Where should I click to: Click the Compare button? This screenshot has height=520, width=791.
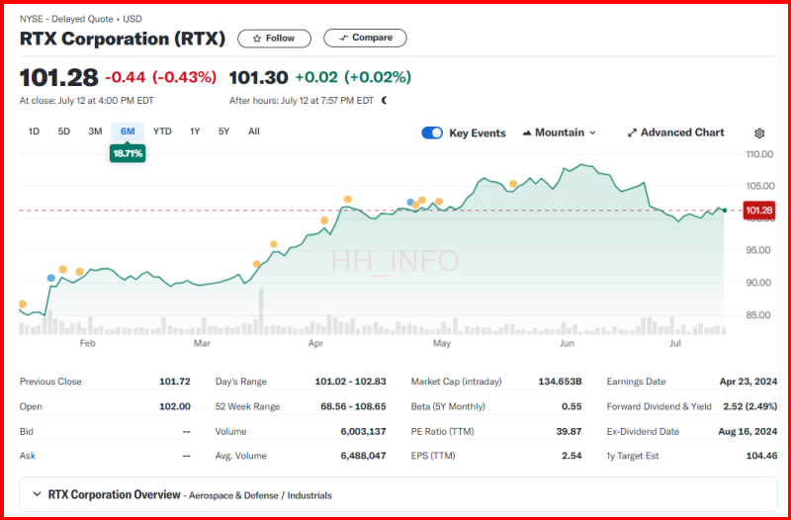[x=365, y=38]
